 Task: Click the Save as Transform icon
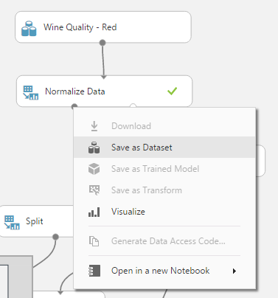[94, 190]
